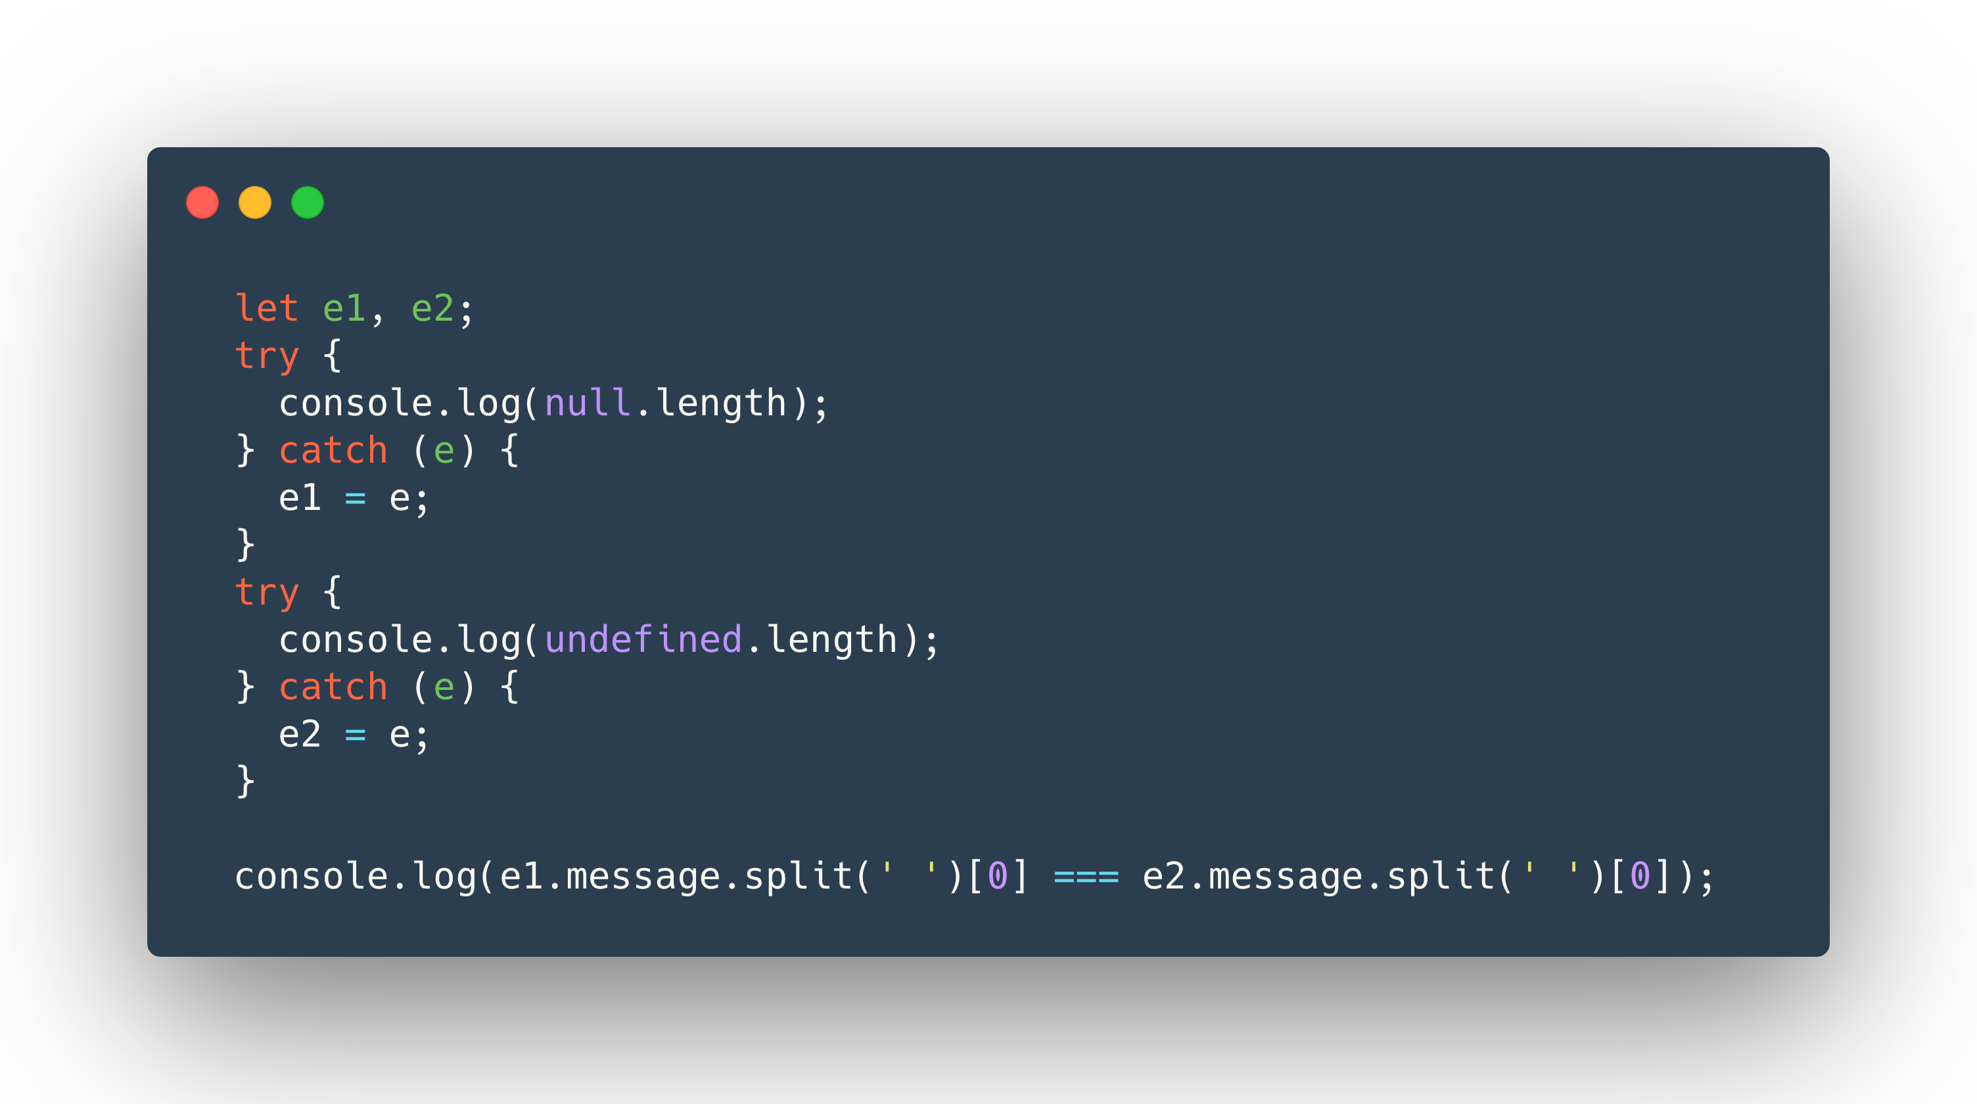Select the e1 variable assignment
The image size is (1977, 1104).
coord(353,495)
